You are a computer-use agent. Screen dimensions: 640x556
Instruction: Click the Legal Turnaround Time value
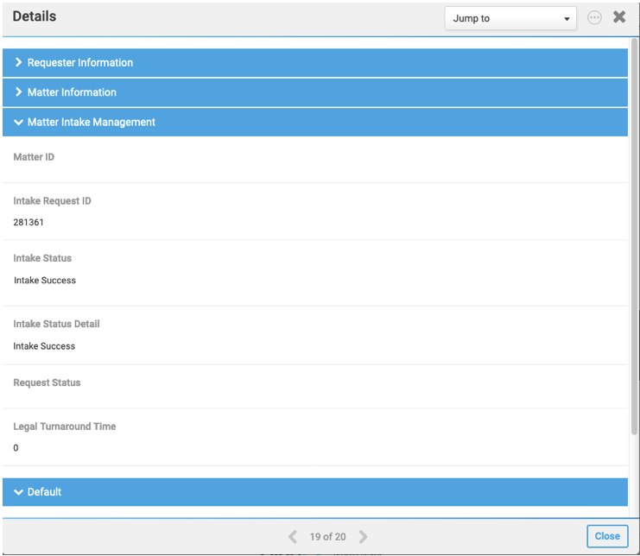[16, 448]
